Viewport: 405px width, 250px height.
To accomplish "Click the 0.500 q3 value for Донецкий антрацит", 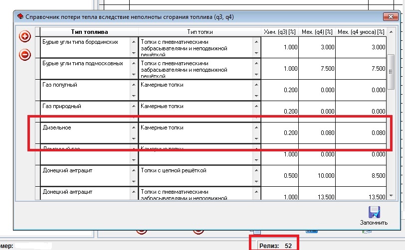I will pos(280,175).
